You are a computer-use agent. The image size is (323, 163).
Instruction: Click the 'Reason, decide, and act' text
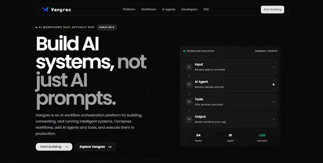pyautogui.click(x=209, y=87)
